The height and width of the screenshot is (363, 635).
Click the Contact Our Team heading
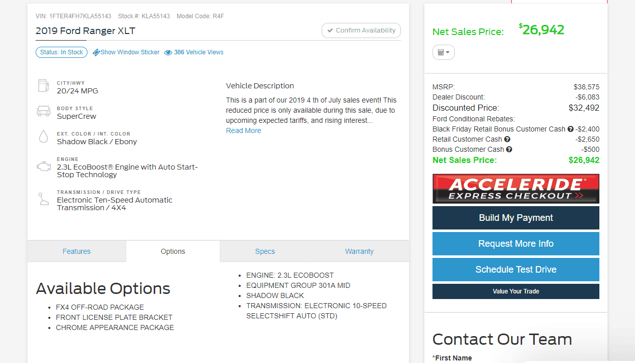pos(502,339)
